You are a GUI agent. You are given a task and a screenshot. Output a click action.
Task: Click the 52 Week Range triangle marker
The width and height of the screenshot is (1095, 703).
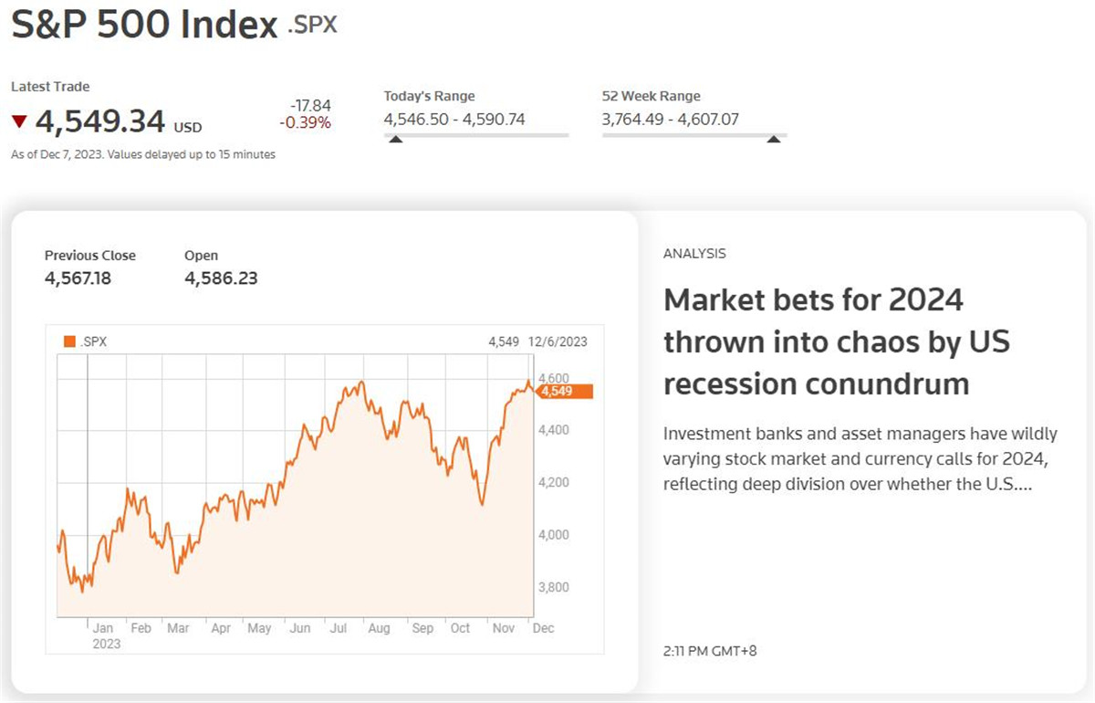pyautogui.click(x=773, y=139)
